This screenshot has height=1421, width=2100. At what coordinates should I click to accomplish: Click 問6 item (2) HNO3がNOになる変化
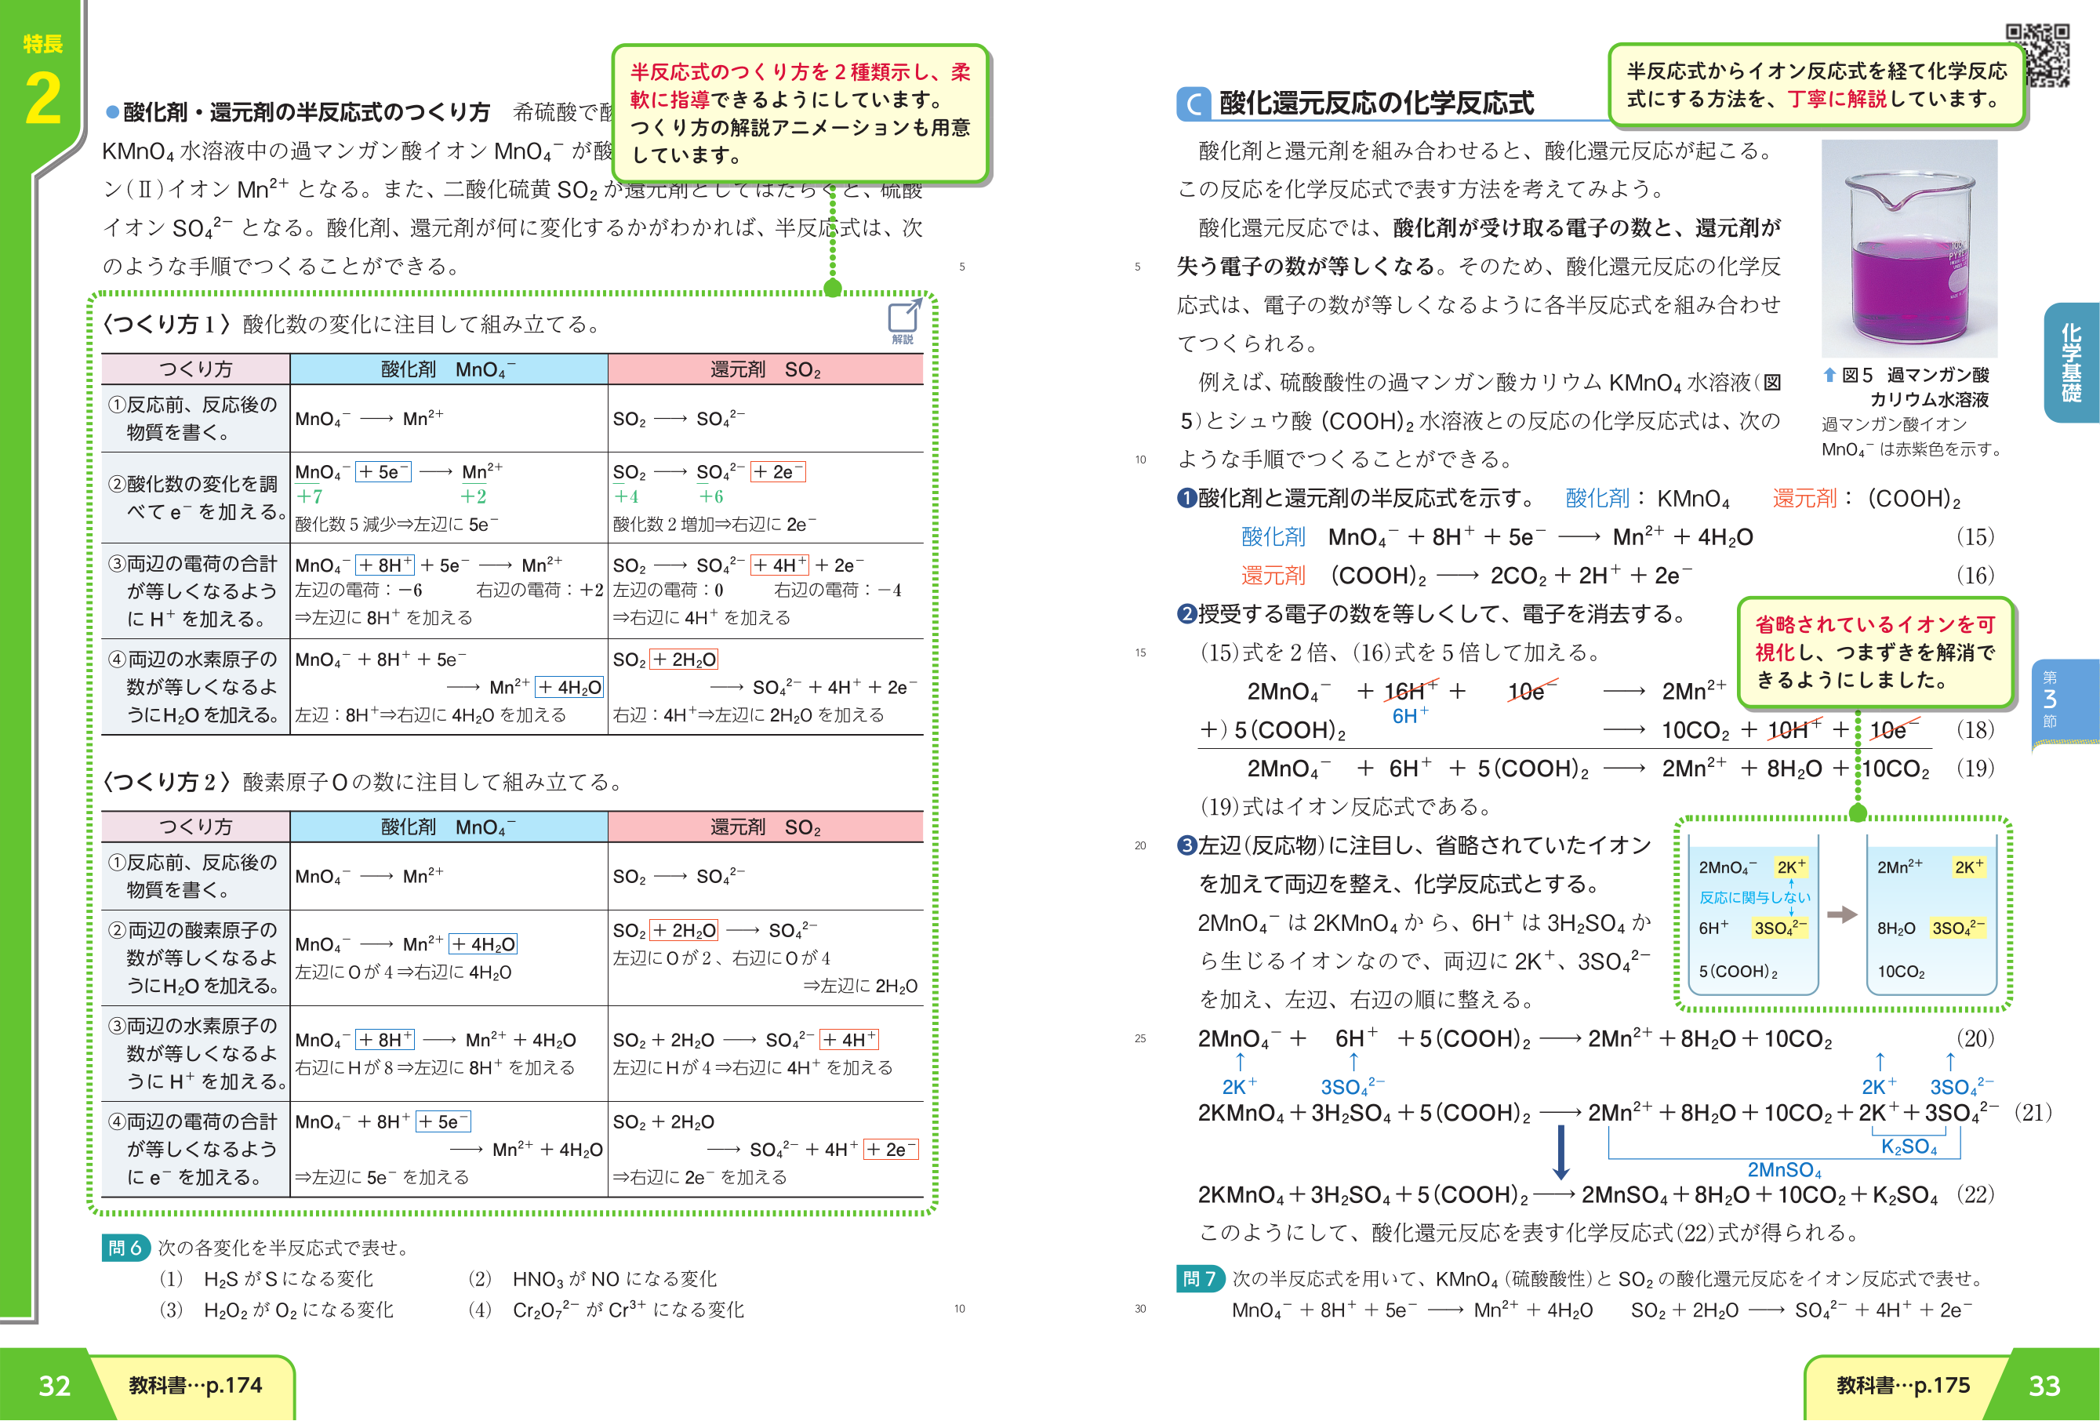pyautogui.click(x=593, y=1278)
